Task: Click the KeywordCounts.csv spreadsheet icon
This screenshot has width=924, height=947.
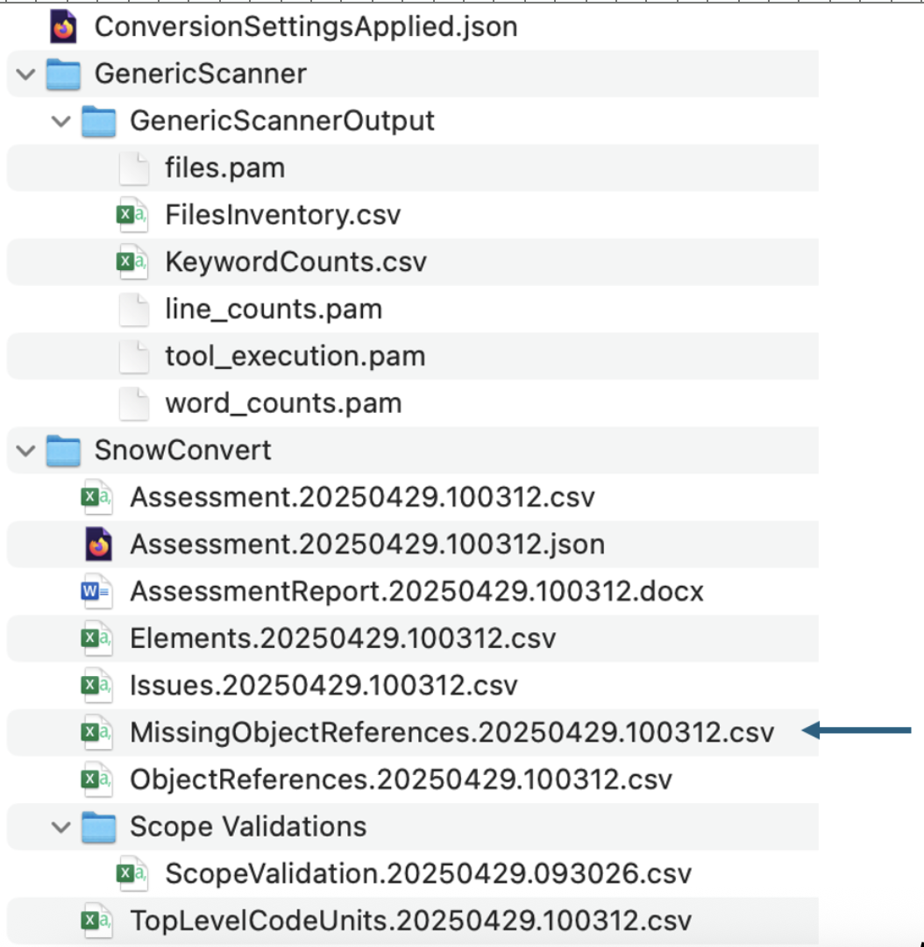Action: 133,262
